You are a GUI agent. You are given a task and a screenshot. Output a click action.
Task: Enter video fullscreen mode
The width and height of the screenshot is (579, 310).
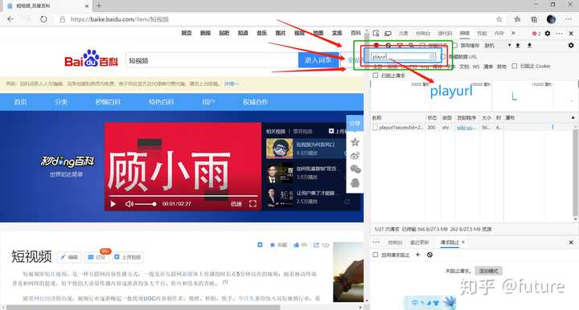pyautogui.click(x=253, y=204)
